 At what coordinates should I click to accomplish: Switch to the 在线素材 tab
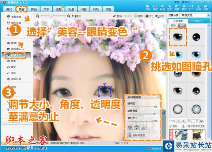point(178,21)
